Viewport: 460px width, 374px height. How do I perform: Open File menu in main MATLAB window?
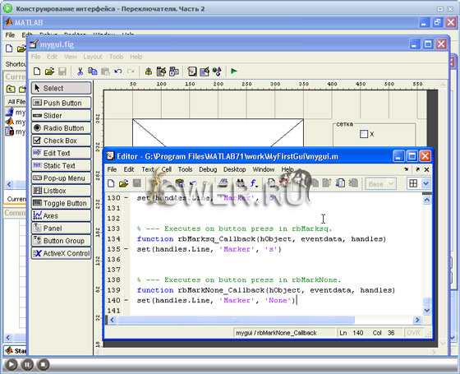point(10,35)
